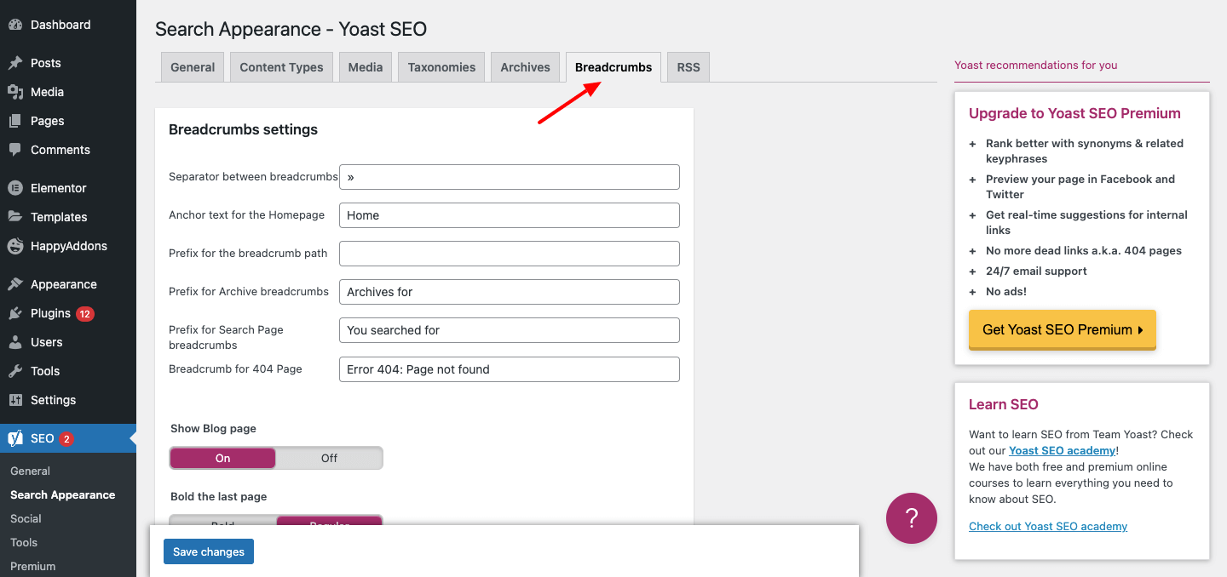Viewport: 1227px width, 577px height.
Task: Click the Elementor logo icon
Action: (15, 188)
